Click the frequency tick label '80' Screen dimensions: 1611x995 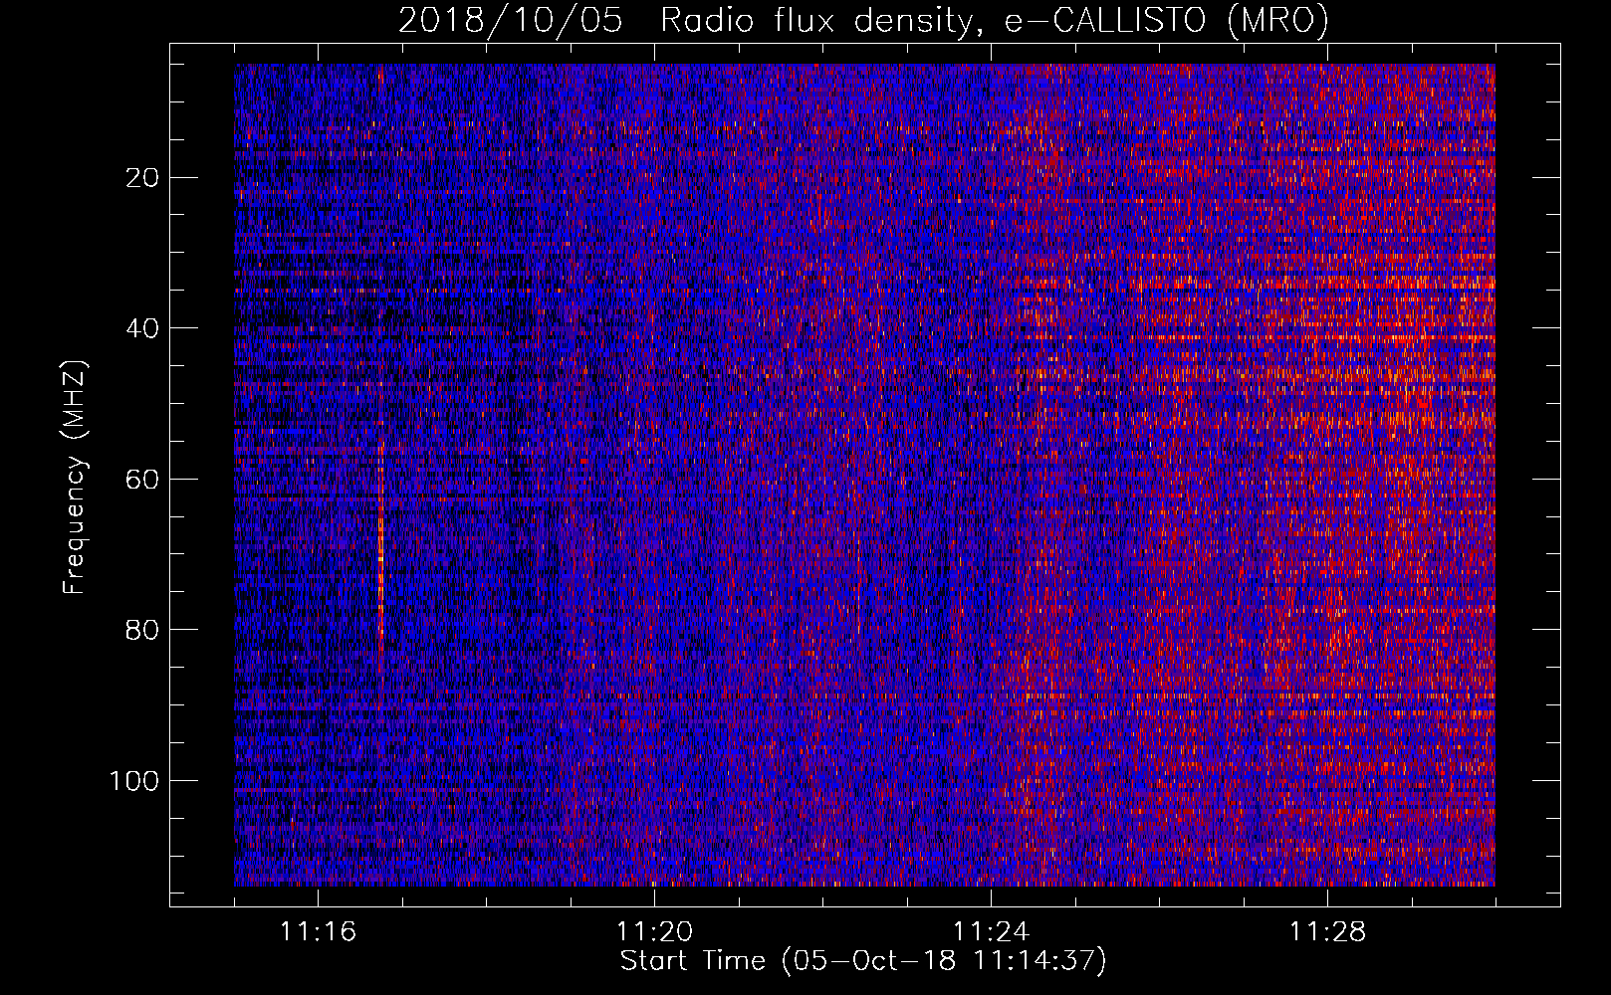143,630
